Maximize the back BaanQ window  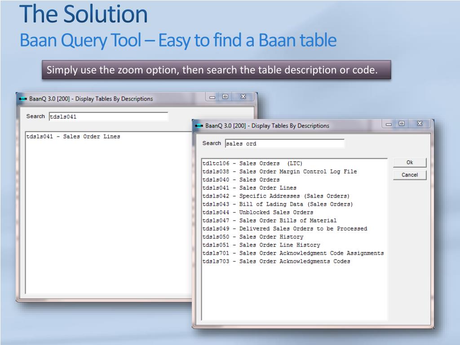tap(225, 97)
